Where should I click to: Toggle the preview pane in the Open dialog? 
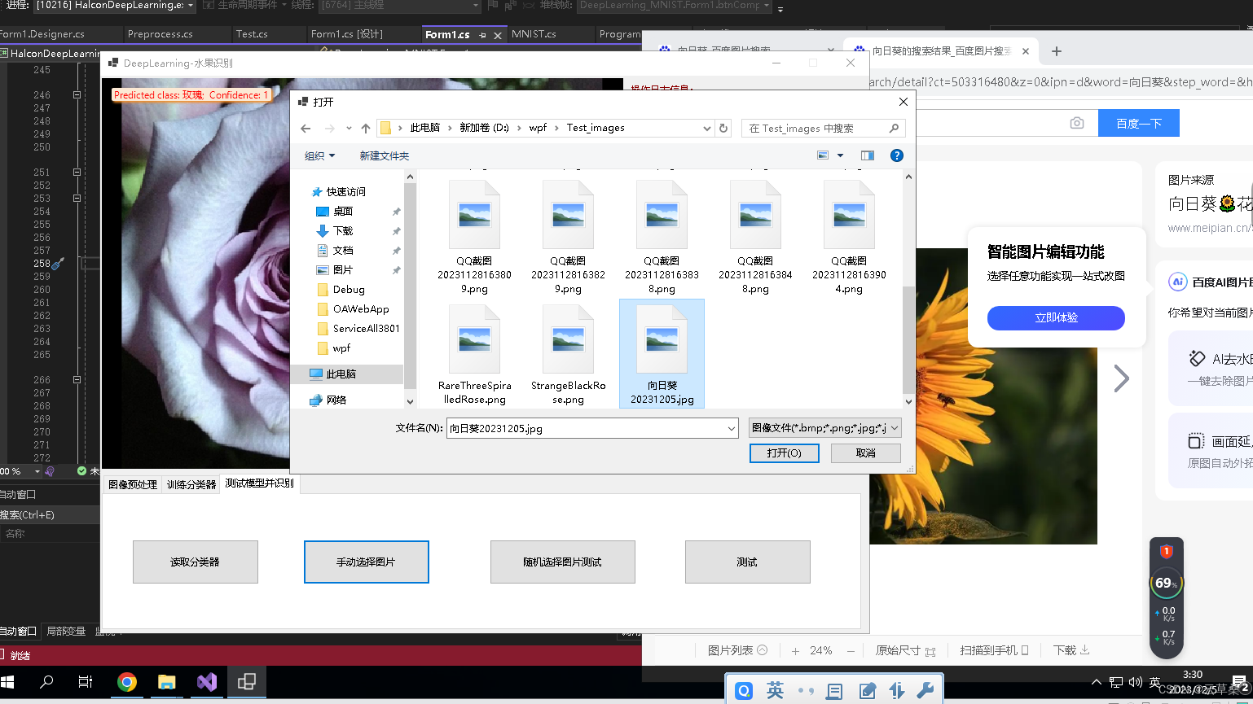[x=867, y=155]
